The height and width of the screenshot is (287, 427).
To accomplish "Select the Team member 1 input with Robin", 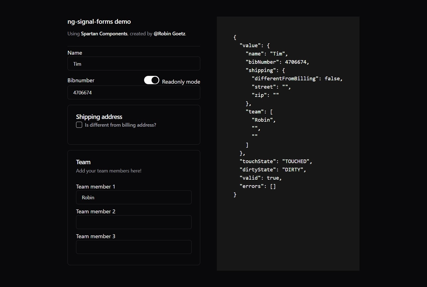I will click(x=134, y=197).
